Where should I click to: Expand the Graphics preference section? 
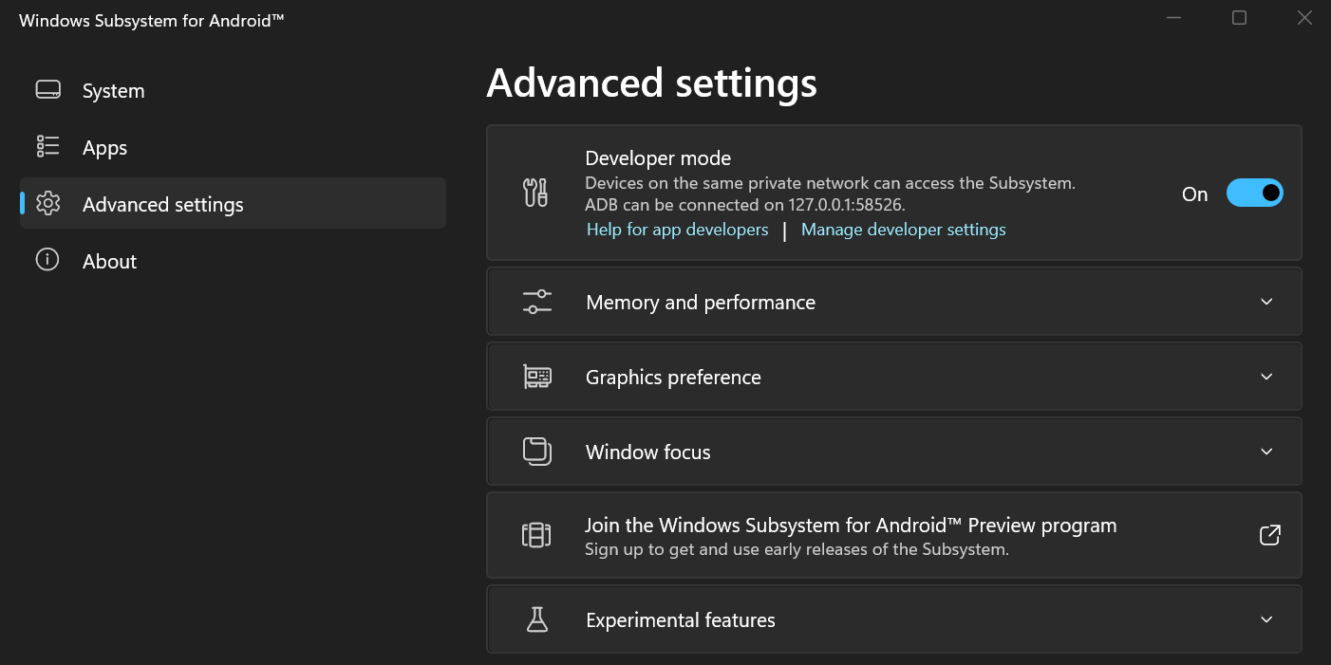click(893, 377)
